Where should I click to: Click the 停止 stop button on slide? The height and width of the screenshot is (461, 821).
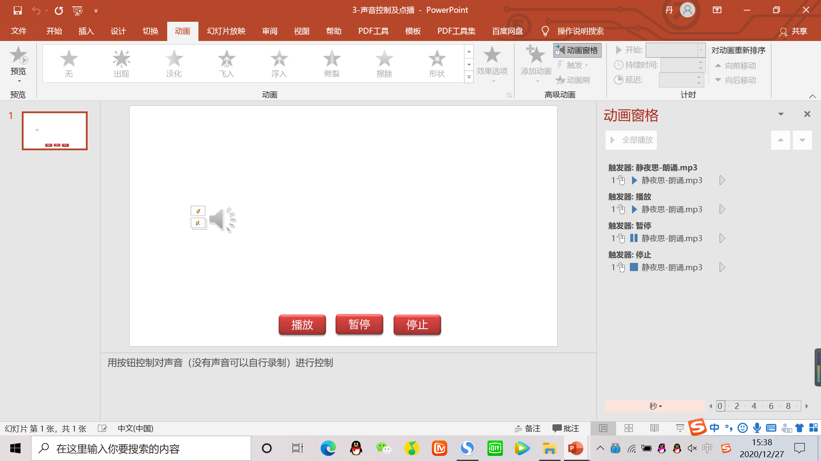(x=417, y=325)
